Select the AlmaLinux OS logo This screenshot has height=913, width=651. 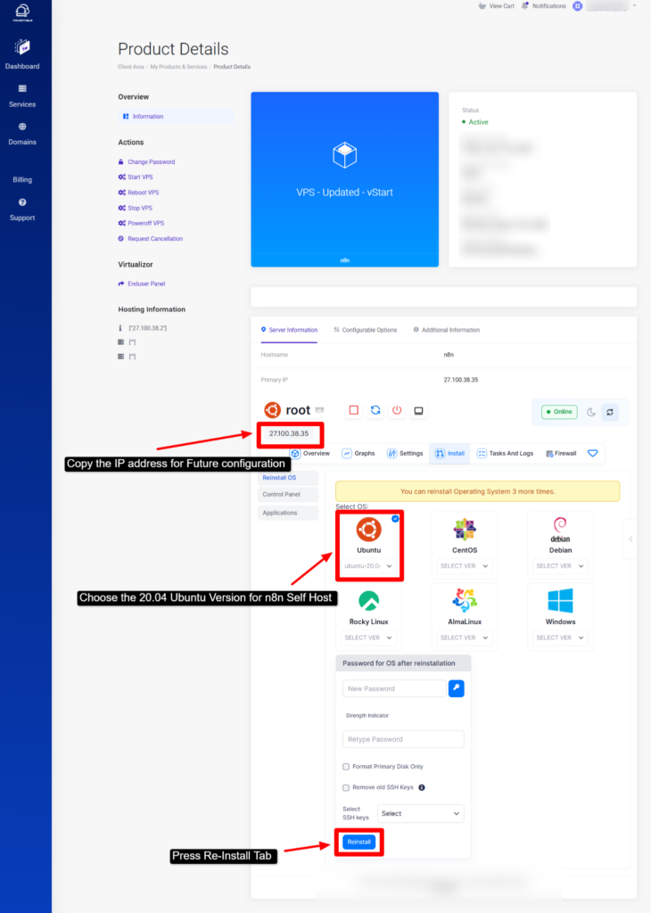[x=465, y=601]
